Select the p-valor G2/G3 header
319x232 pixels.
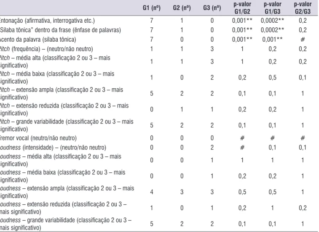click(x=303, y=8)
